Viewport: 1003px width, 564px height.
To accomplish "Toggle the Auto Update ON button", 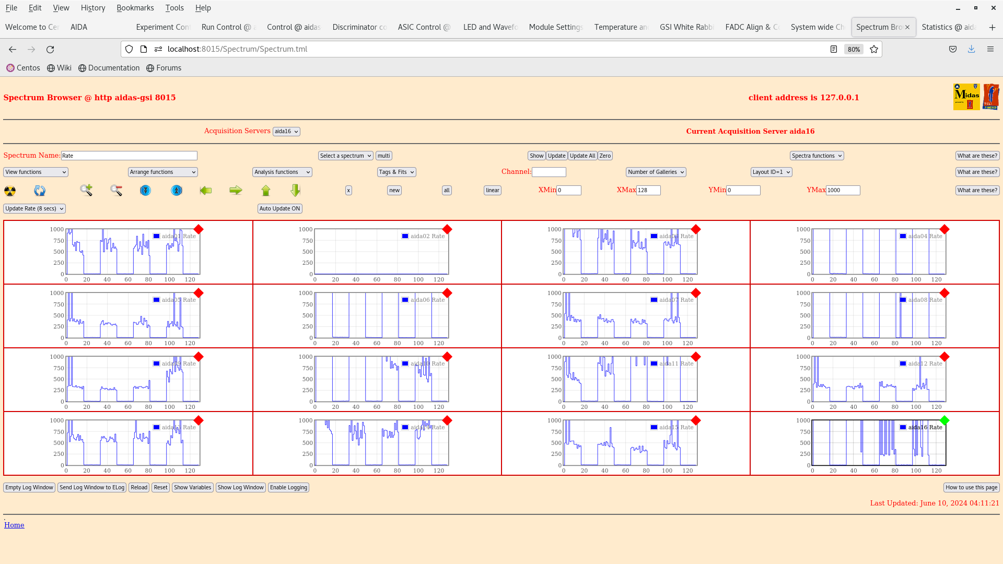I will coord(279,208).
